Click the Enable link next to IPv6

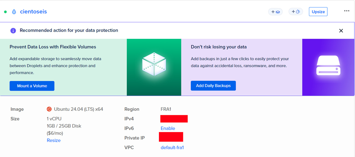[x=168, y=128]
